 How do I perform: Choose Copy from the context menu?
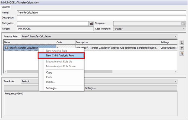tap(49, 72)
